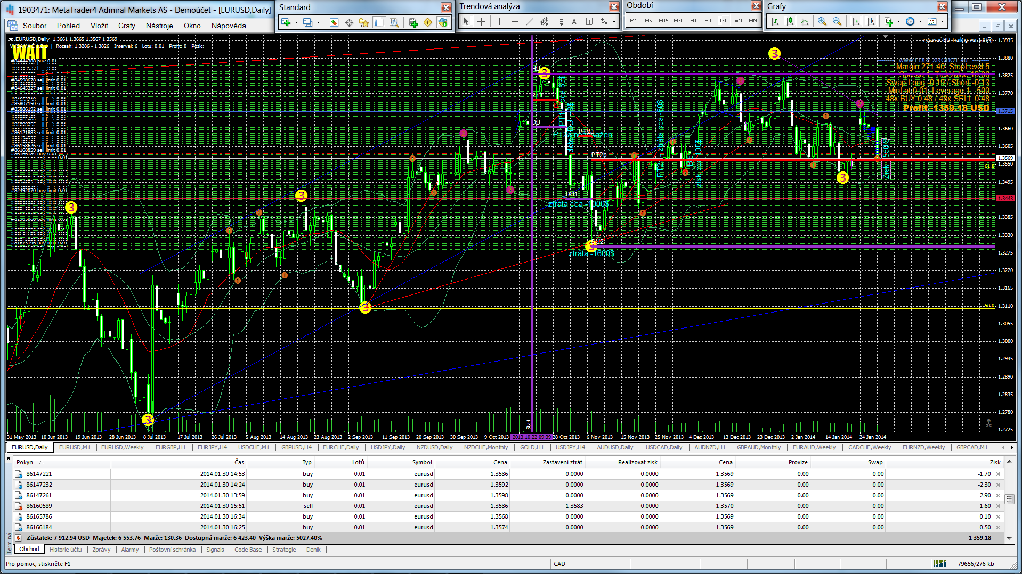Set timeframe to H1
The width and height of the screenshot is (1022, 574).
tap(693, 21)
